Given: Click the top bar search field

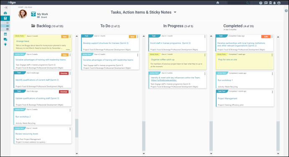Looking at the screenshot, I should 238,3.
